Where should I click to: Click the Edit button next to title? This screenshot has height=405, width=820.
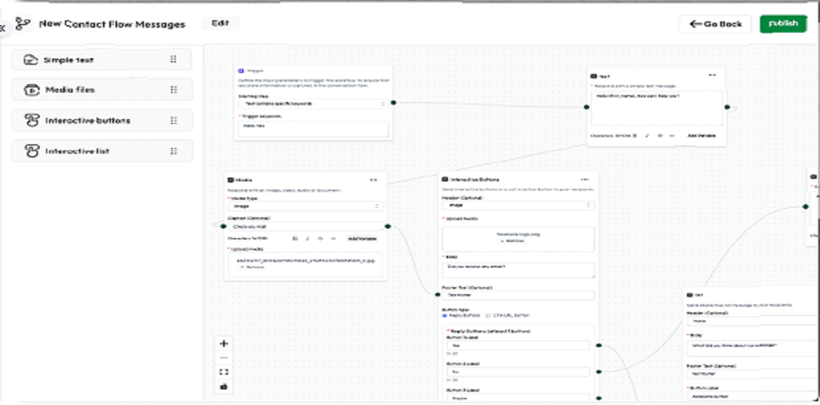click(220, 23)
